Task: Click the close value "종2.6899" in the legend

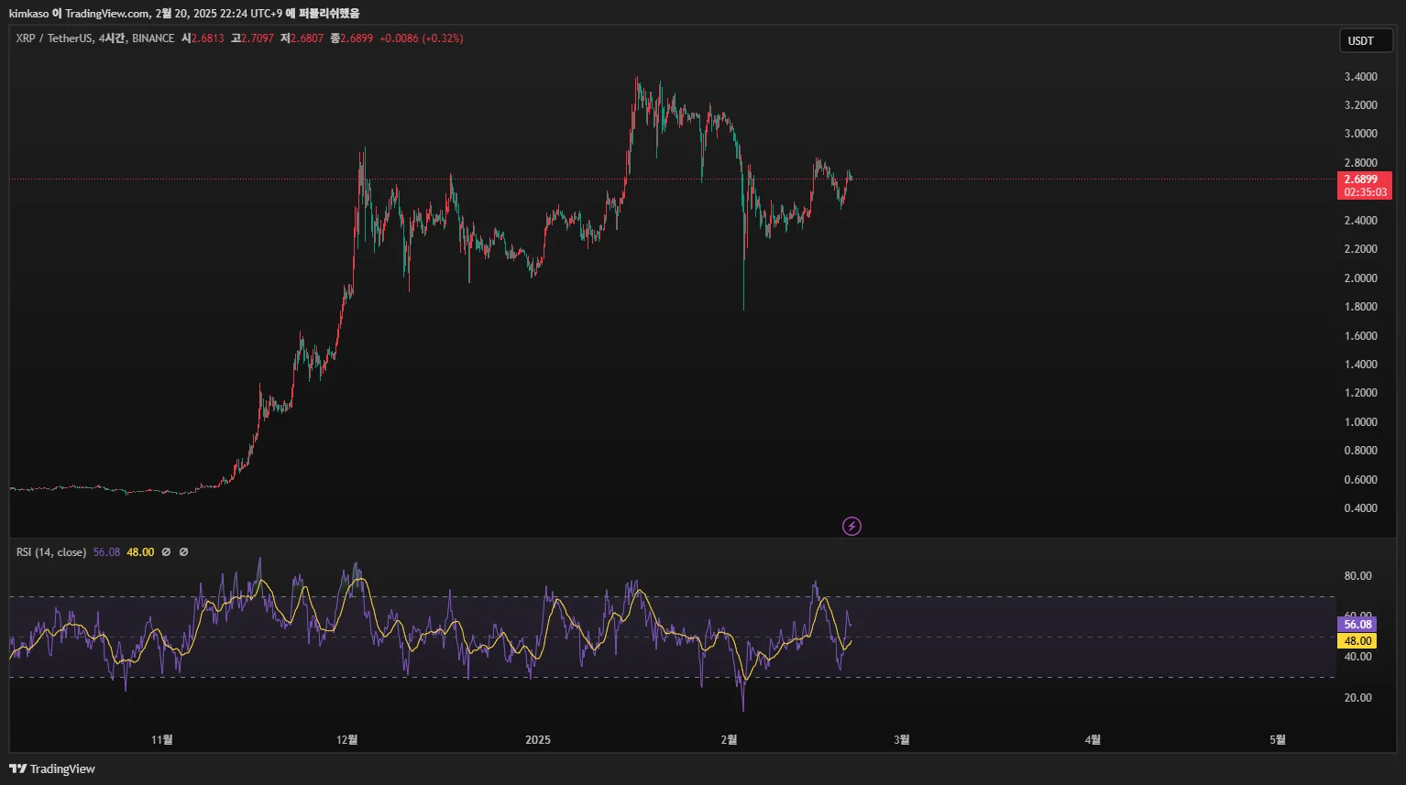Action: 351,38
